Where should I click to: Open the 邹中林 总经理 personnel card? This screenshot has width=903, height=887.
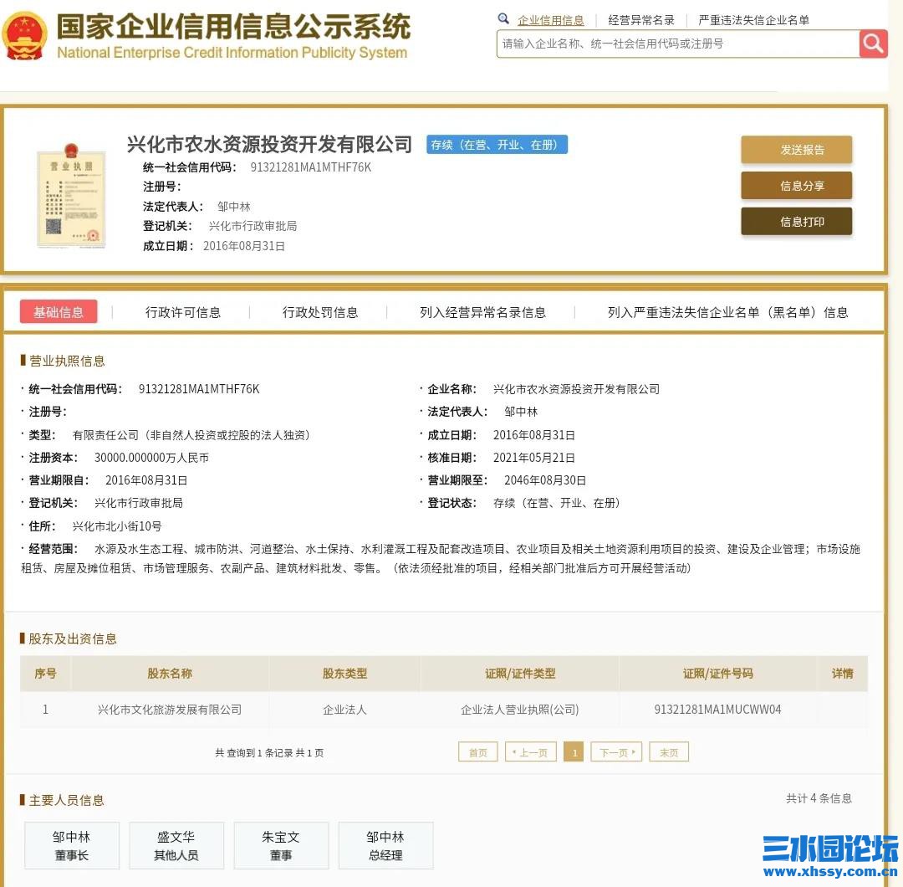pyautogui.click(x=385, y=845)
